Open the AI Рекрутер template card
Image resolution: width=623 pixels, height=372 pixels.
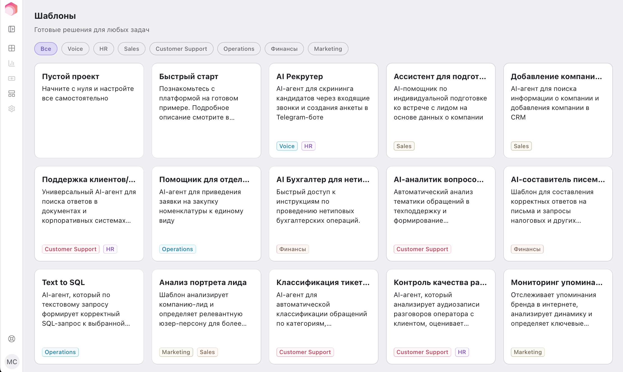pyautogui.click(x=323, y=111)
